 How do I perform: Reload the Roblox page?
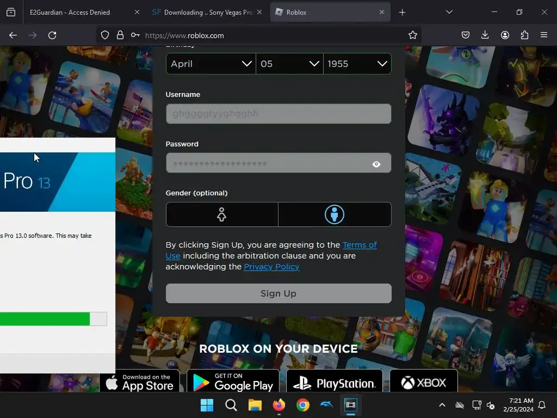tap(52, 35)
